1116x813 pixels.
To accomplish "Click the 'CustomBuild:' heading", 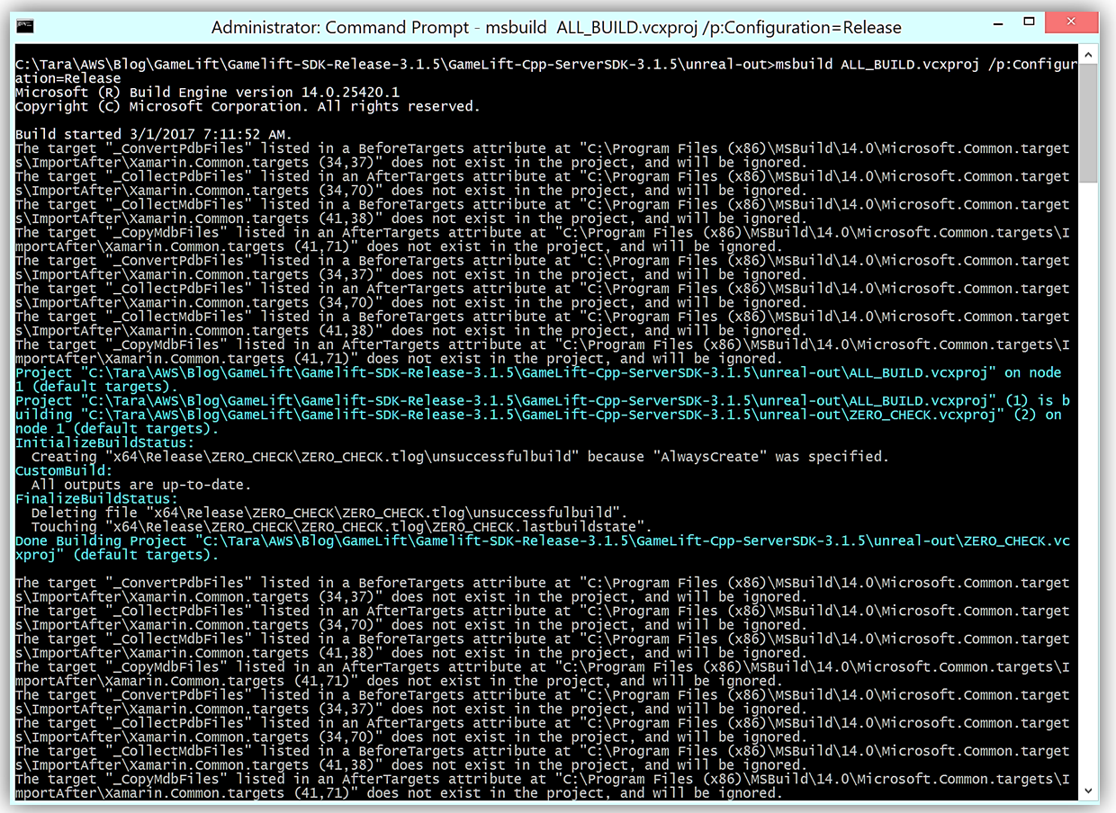I will (64, 470).
